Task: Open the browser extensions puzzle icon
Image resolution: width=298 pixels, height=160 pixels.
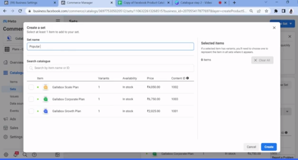Action: click(x=276, y=11)
